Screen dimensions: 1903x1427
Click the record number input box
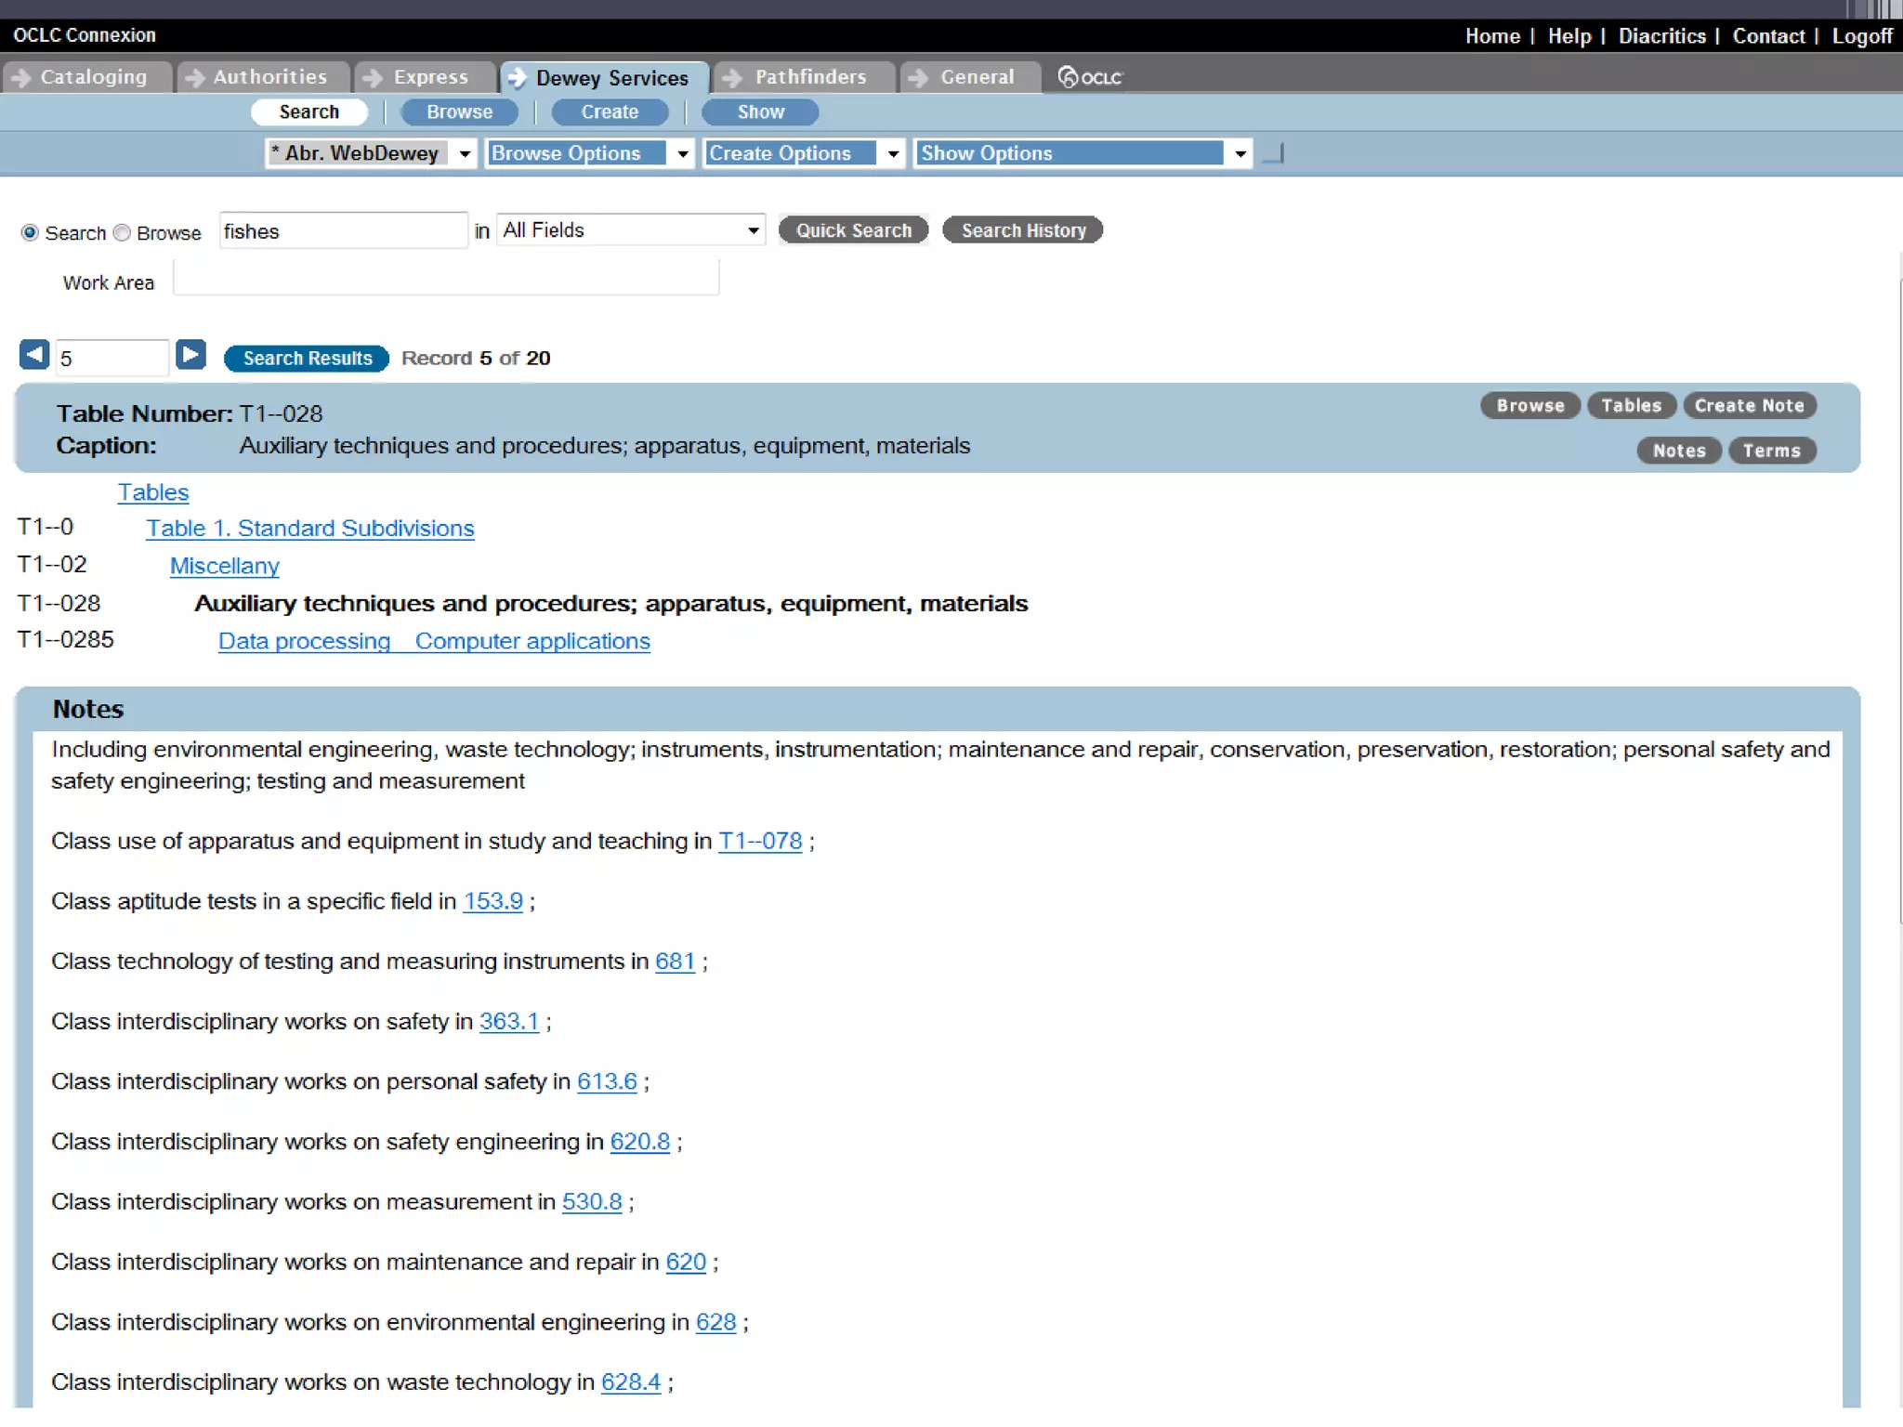point(112,359)
